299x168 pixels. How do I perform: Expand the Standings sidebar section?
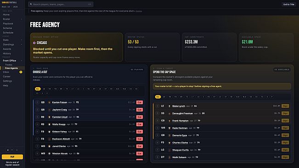[x=21, y=45]
